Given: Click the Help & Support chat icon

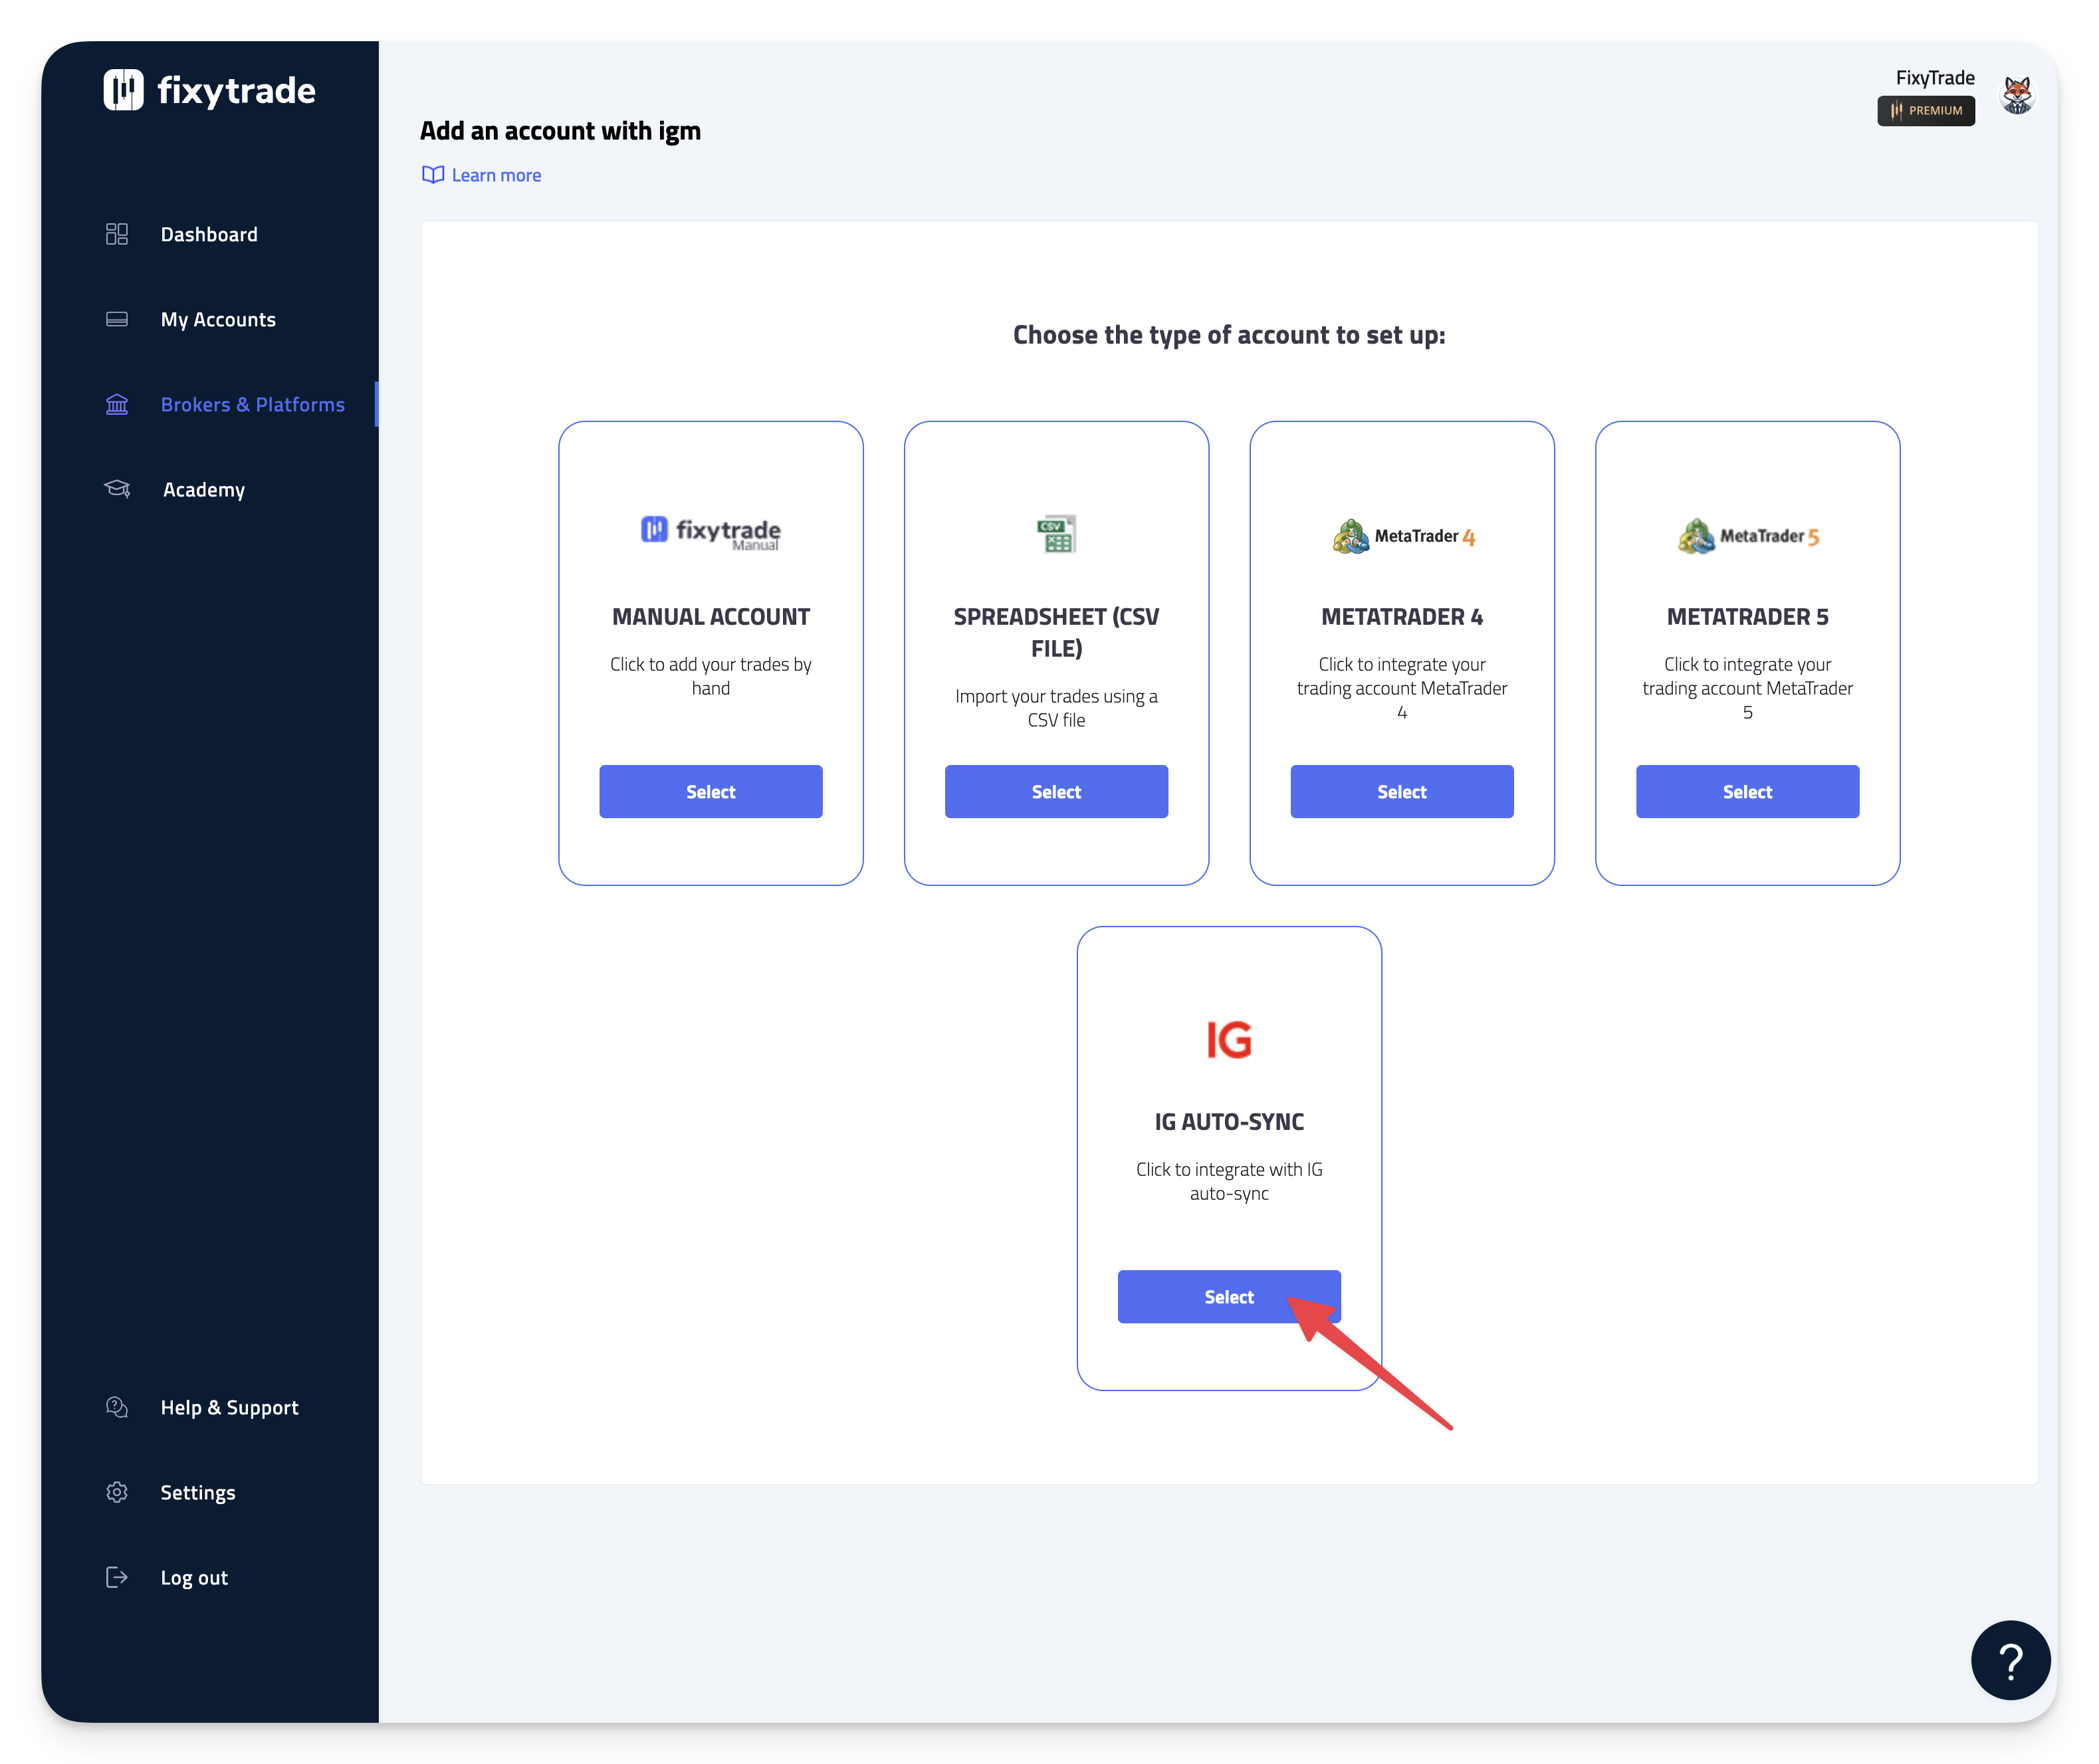Looking at the screenshot, I should pyautogui.click(x=117, y=1407).
